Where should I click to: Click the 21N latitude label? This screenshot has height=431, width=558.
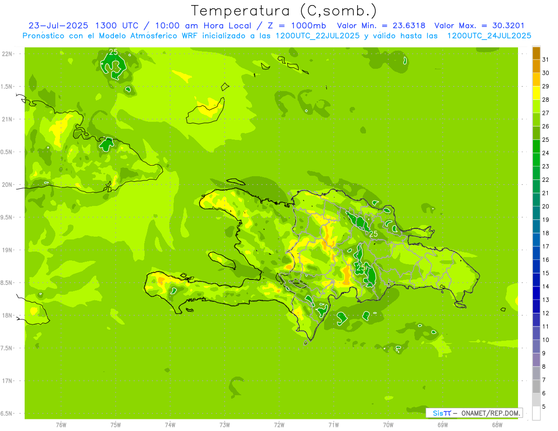pyautogui.click(x=7, y=119)
